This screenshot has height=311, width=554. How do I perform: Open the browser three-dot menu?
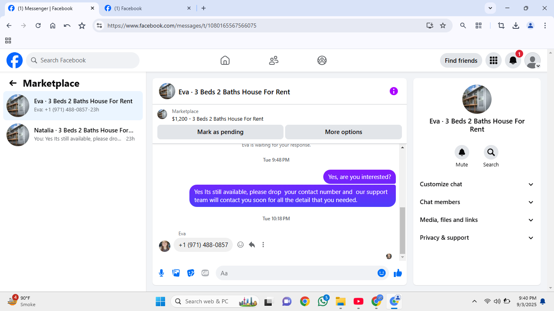pyautogui.click(x=545, y=26)
